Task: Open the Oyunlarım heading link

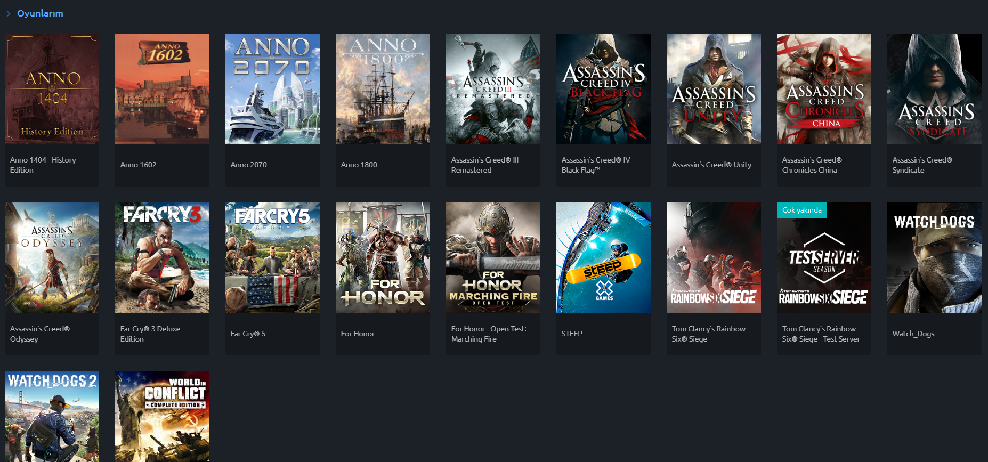Action: click(40, 13)
